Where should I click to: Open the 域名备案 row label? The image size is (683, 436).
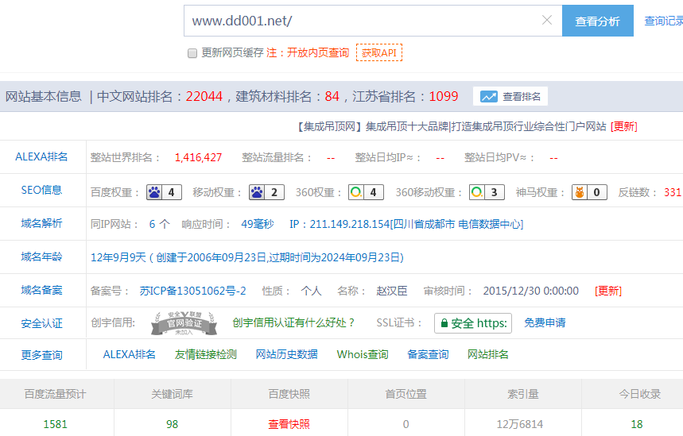point(41,290)
